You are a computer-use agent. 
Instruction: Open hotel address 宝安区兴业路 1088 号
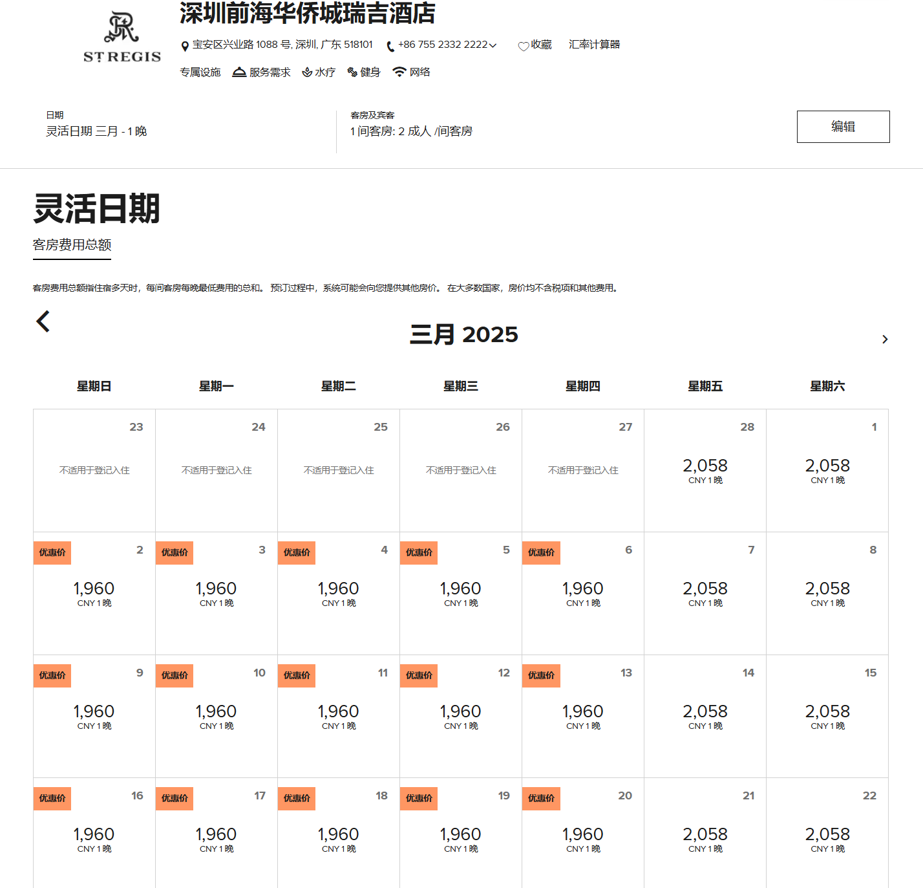pos(282,45)
